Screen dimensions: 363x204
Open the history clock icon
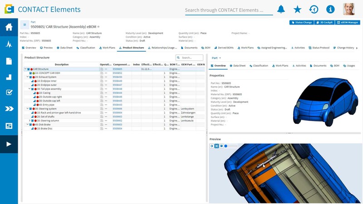point(314,9)
